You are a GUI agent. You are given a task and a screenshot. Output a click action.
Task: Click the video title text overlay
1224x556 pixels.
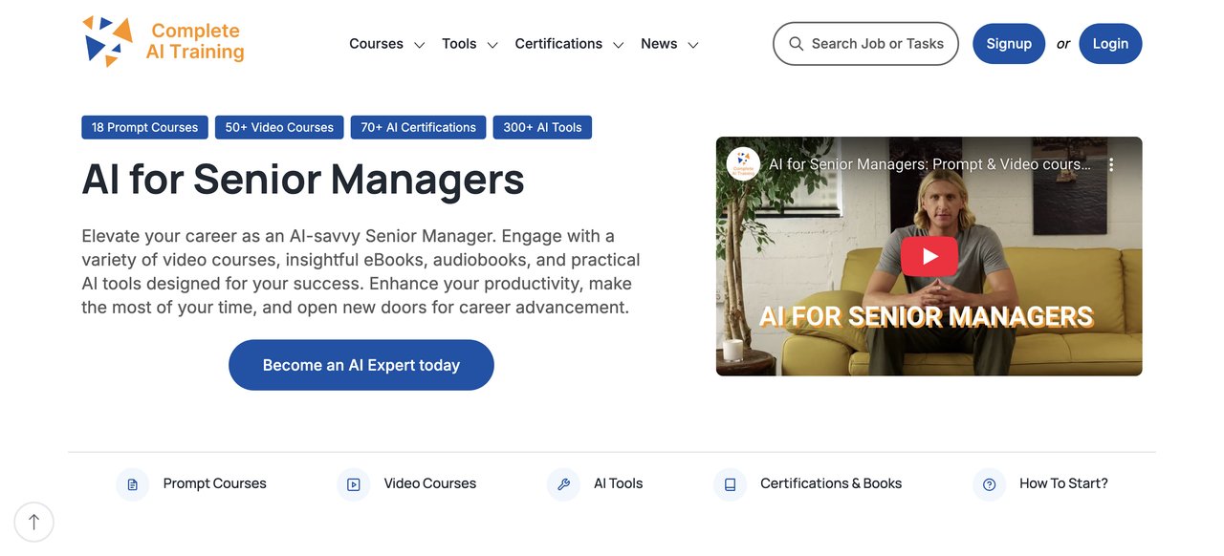[x=929, y=164]
